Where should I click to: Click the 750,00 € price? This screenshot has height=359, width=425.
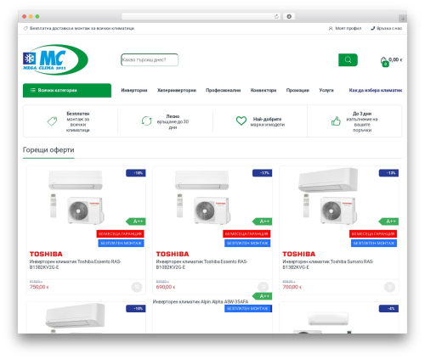point(39,287)
